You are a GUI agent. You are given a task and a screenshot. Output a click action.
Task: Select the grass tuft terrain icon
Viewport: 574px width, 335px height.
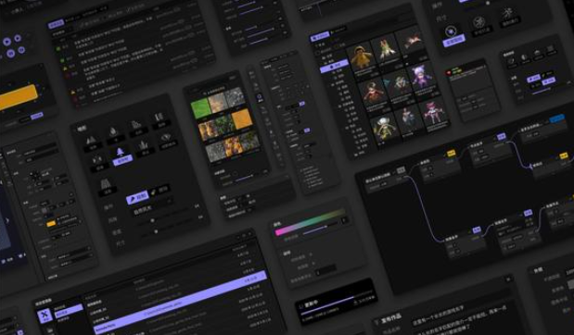[x=143, y=145]
